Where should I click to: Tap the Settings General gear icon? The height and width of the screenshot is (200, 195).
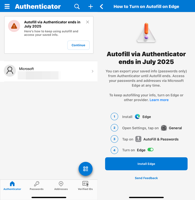pos(164,128)
